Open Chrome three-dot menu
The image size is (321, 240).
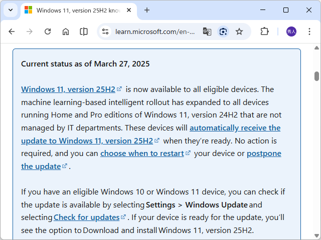[309, 31]
